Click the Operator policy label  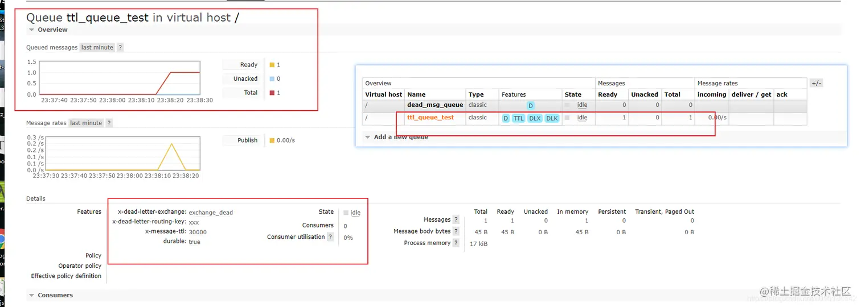80,265
